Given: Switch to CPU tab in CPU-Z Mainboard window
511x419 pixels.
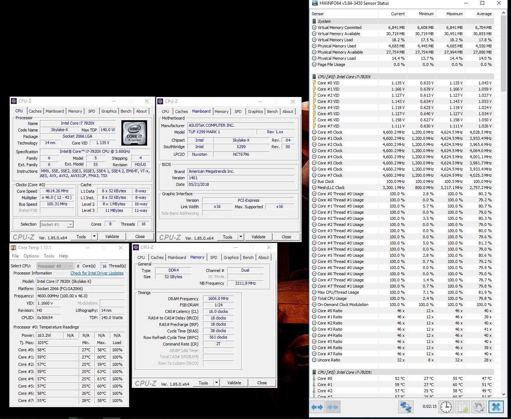Looking at the screenshot, I should [x=165, y=112].
